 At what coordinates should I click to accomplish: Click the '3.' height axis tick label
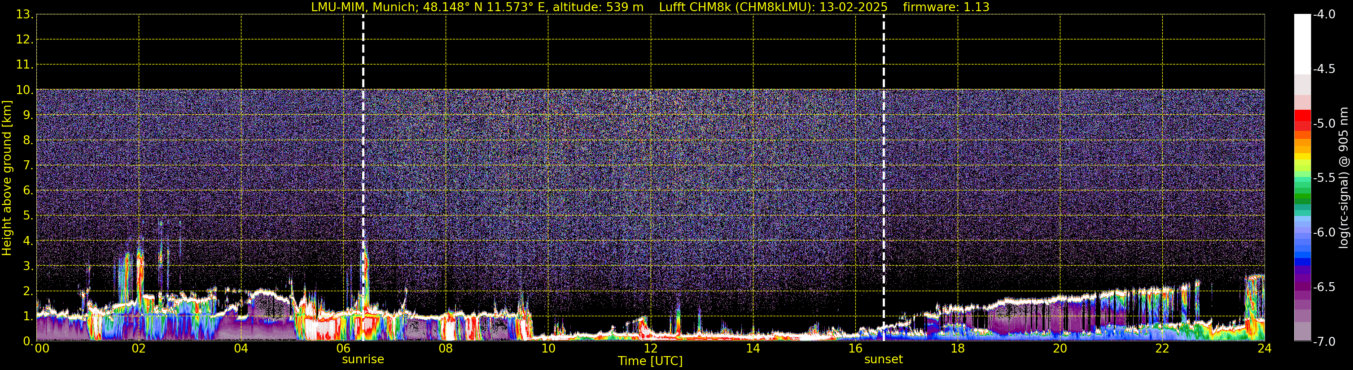click(28, 266)
